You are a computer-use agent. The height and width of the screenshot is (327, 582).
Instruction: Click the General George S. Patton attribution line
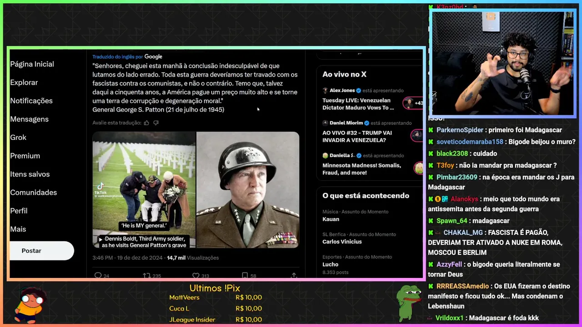[x=158, y=109]
